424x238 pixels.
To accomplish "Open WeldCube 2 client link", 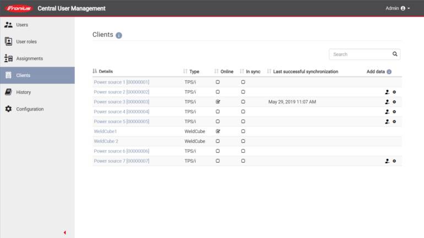I will (x=106, y=141).
